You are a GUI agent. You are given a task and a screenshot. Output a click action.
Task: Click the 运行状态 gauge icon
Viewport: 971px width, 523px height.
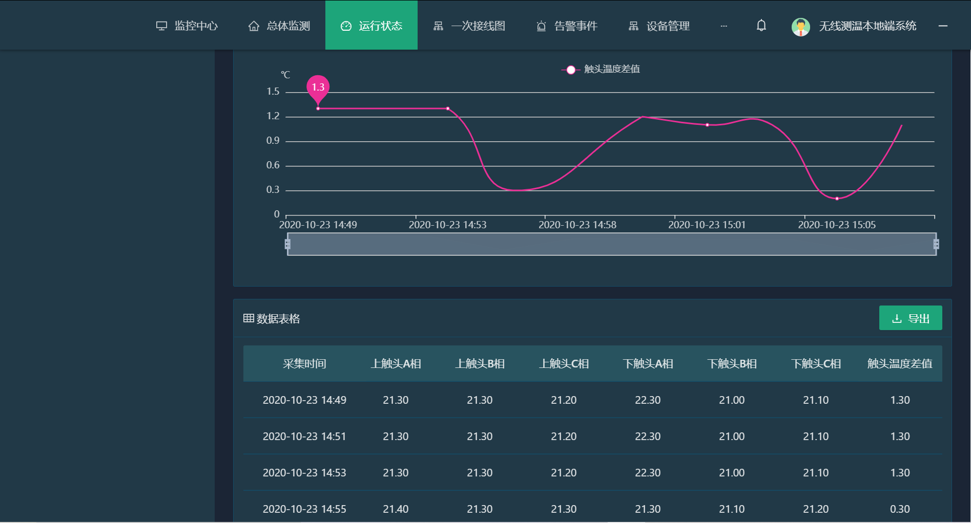point(346,25)
